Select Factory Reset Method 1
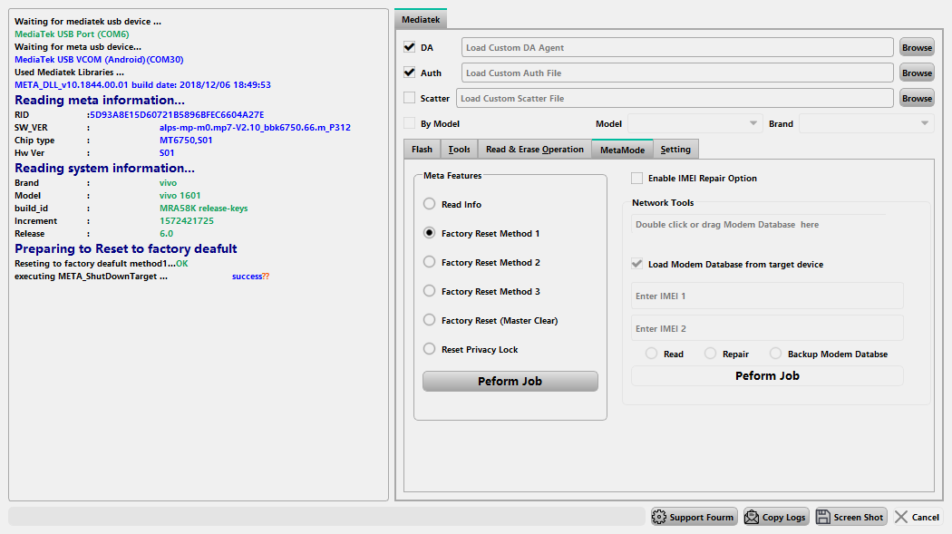952x534 pixels. pyautogui.click(x=429, y=233)
